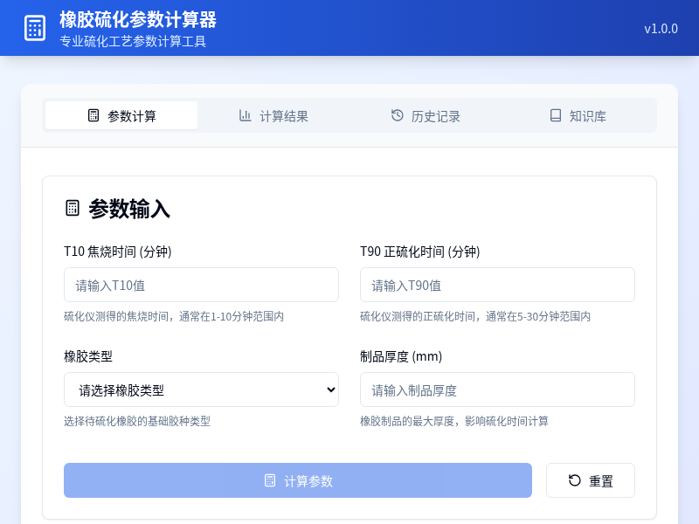This screenshot has height=524, width=699.
Task: Click the v1.0.0 version text
Action: point(661,29)
